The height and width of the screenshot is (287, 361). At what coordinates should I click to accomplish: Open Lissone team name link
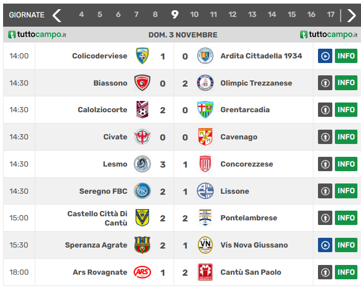pos(235,191)
